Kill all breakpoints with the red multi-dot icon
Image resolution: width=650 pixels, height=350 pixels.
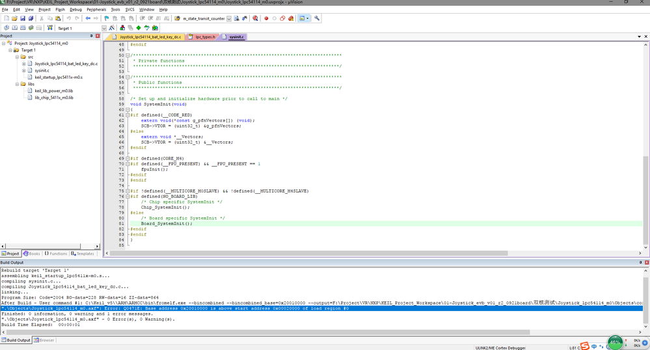click(291, 18)
